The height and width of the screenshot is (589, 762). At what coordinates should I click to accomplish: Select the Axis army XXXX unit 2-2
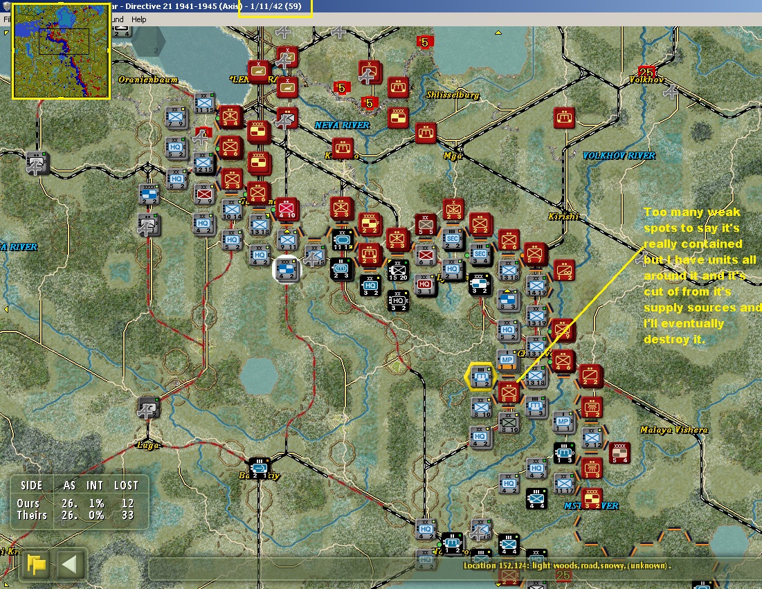click(149, 195)
